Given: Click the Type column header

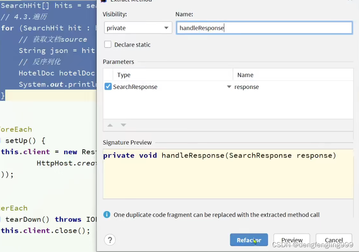Looking at the screenshot, I should (x=124, y=75).
